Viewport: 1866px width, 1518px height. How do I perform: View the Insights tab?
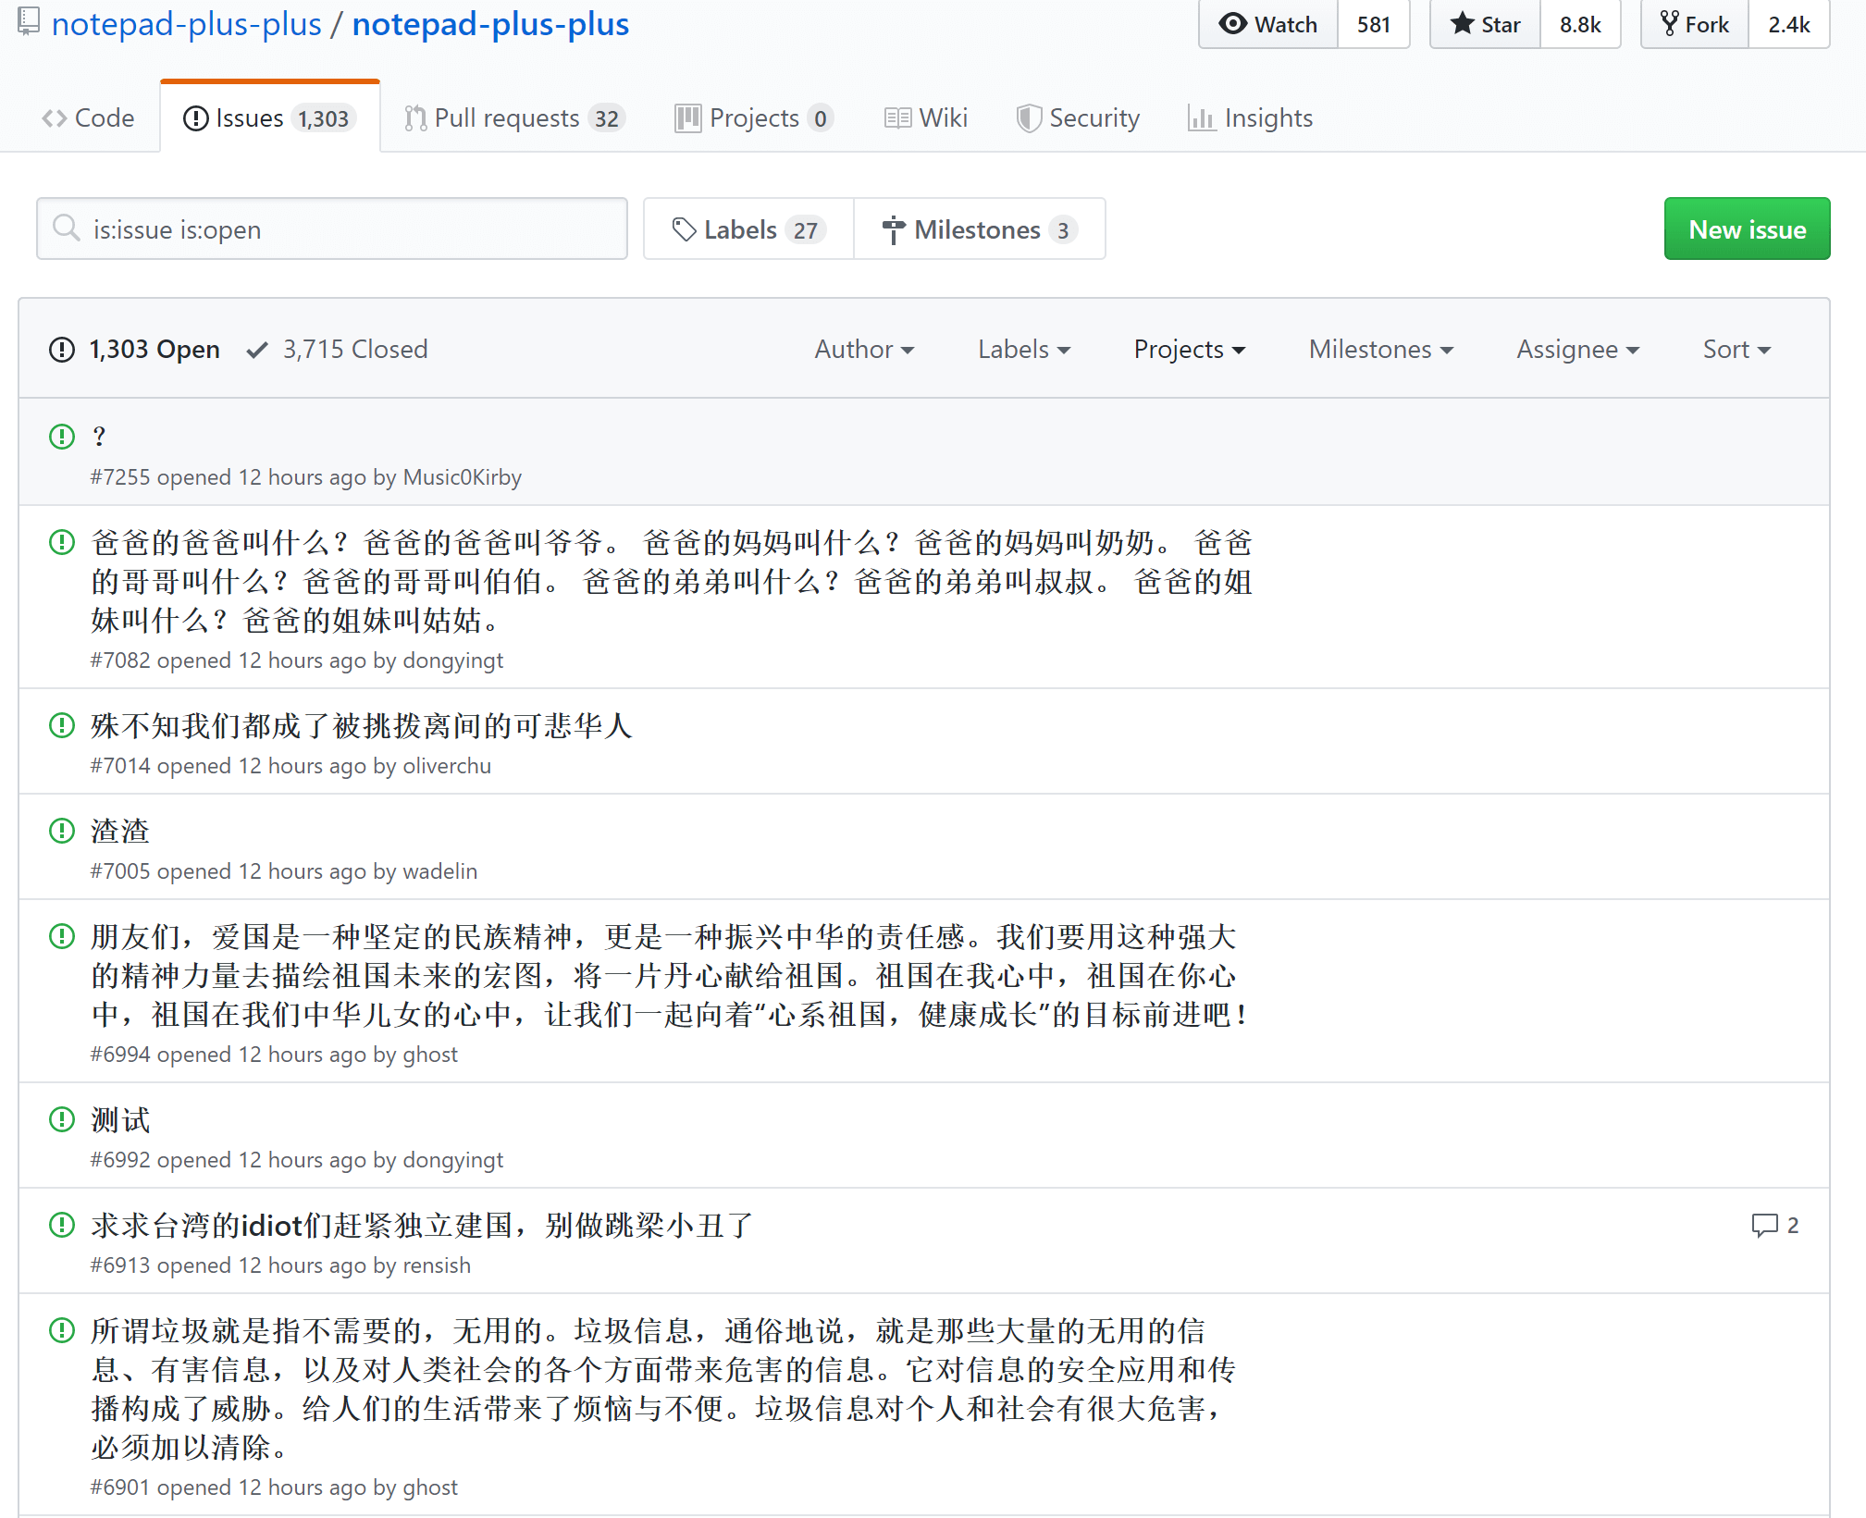(1250, 118)
